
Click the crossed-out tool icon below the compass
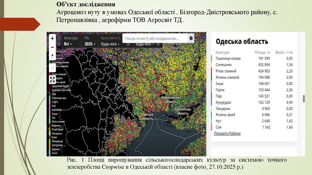pos(52,68)
